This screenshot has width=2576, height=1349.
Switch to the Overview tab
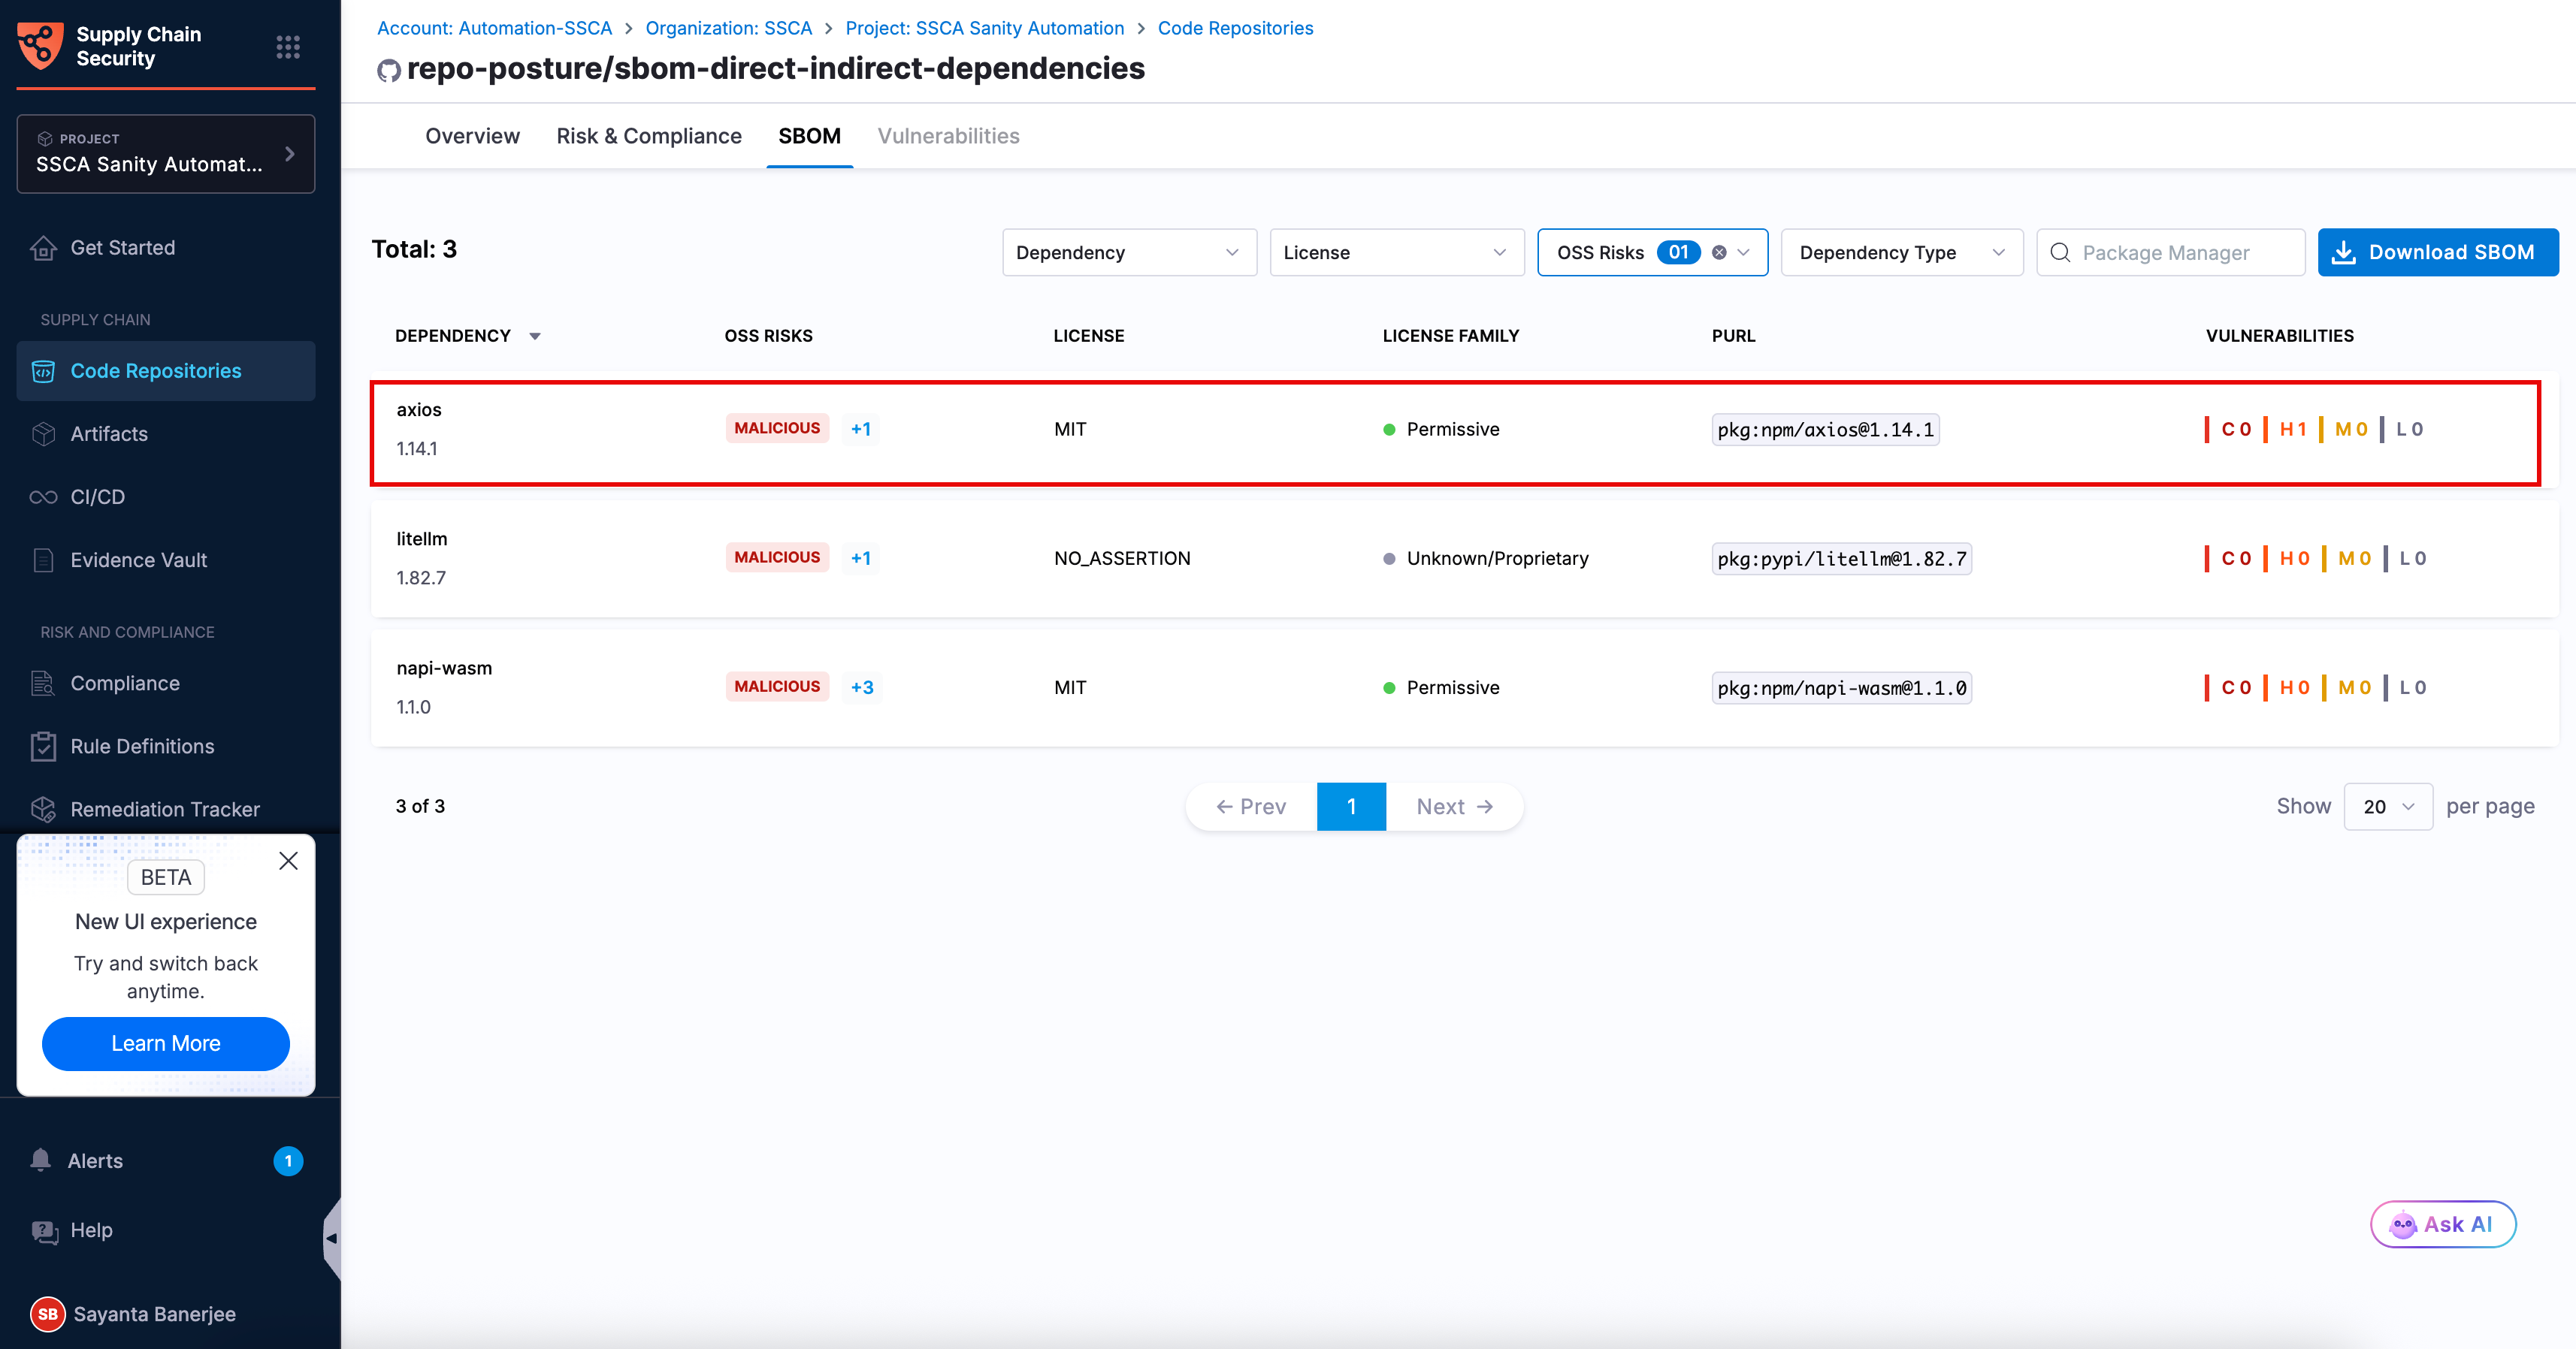[472, 136]
